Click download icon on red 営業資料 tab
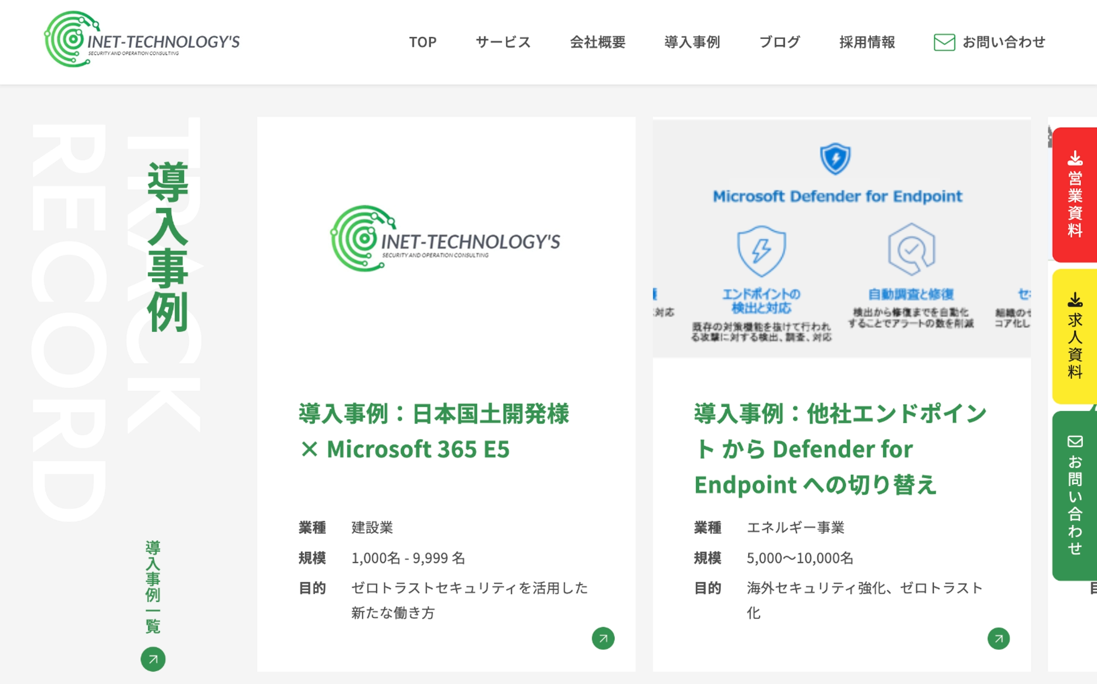 (1075, 159)
